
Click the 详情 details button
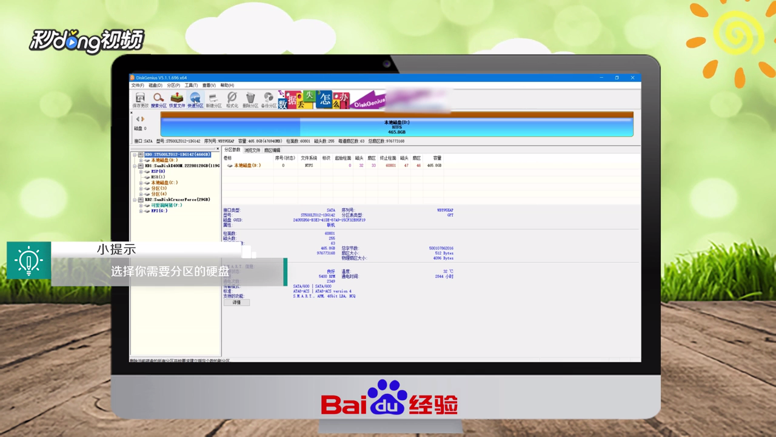[236, 302]
